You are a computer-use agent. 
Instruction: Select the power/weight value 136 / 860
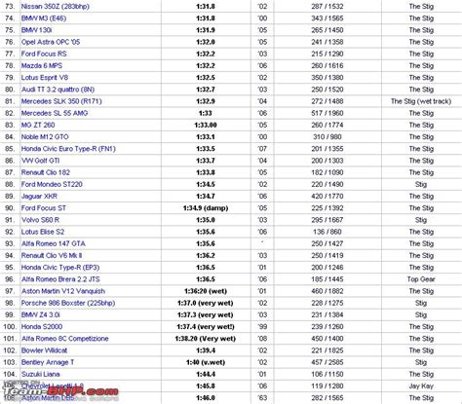click(x=327, y=232)
